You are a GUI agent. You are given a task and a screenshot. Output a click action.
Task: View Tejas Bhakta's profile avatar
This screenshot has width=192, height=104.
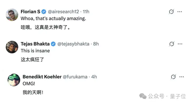(x=12, y=47)
